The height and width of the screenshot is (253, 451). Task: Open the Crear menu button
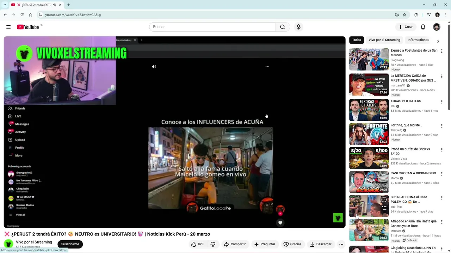[406, 27]
